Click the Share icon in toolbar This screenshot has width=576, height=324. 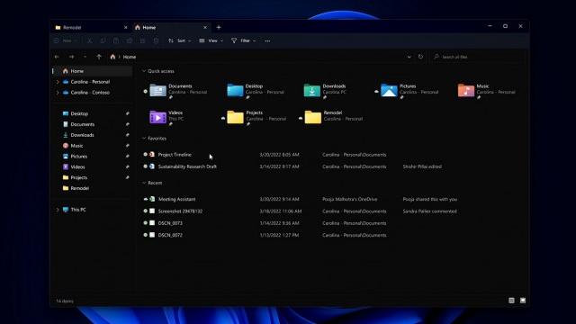[142, 40]
